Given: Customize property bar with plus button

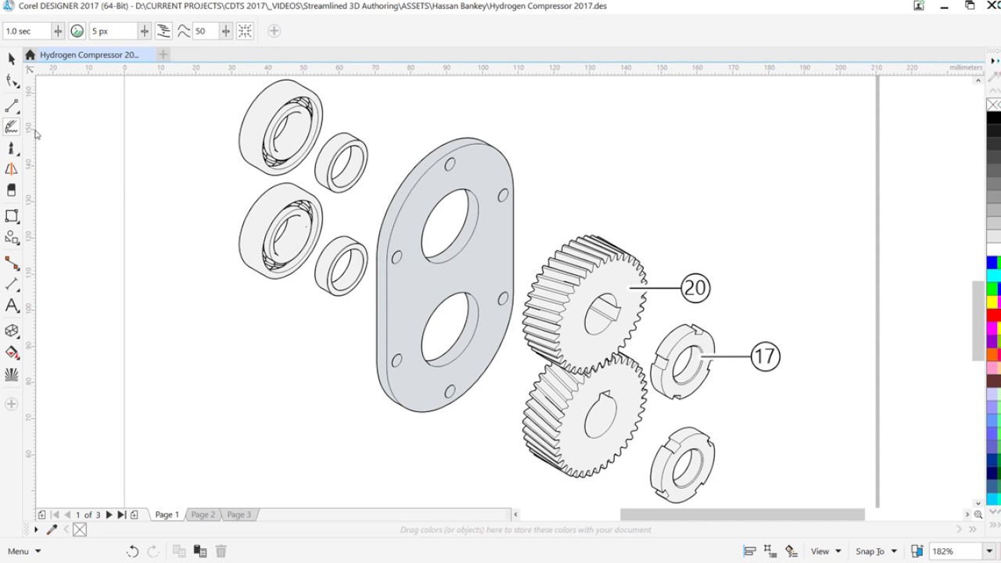Looking at the screenshot, I should 274,31.
